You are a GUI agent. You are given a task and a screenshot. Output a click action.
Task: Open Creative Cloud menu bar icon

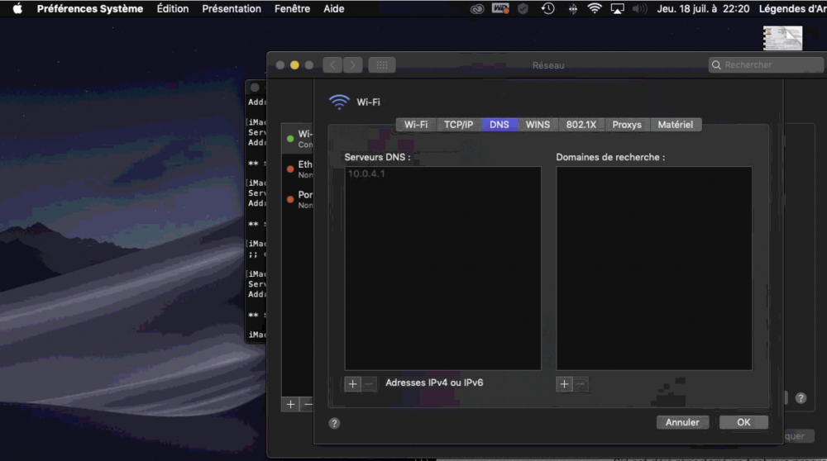click(476, 9)
